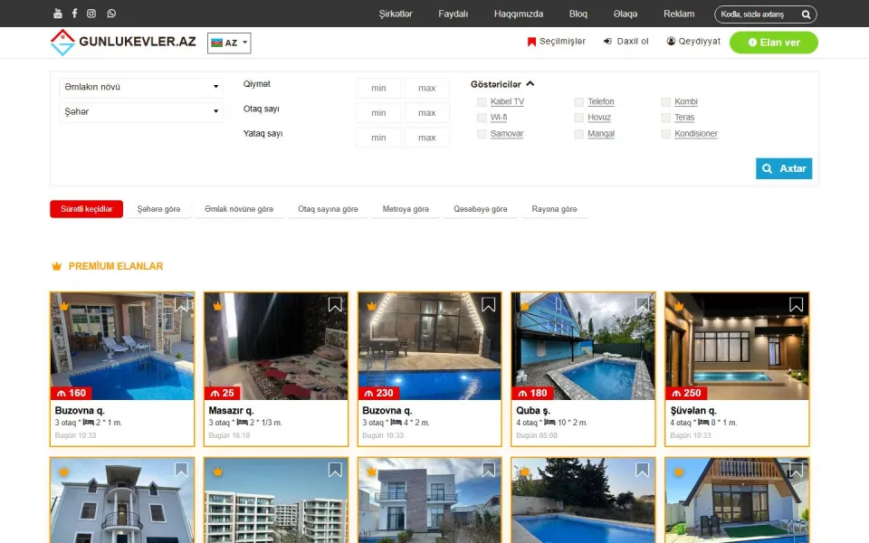Click the GUNLUKEVLER.AZ house logo
Viewport: 869px width, 543px height.
tap(62, 43)
